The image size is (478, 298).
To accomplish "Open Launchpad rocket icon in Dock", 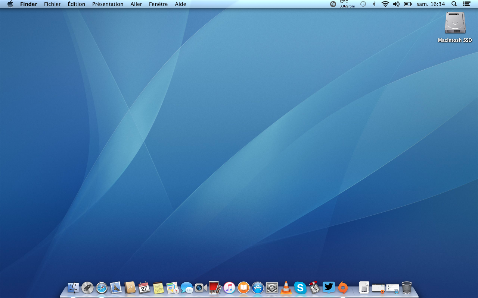I will [87, 288].
